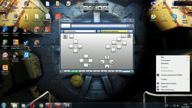This screenshot has width=192, height=108.
Task: Select the left trigger button in Xpadder
Action: tap(65, 36)
